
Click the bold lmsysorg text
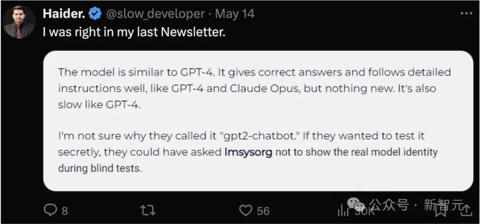[248, 152]
